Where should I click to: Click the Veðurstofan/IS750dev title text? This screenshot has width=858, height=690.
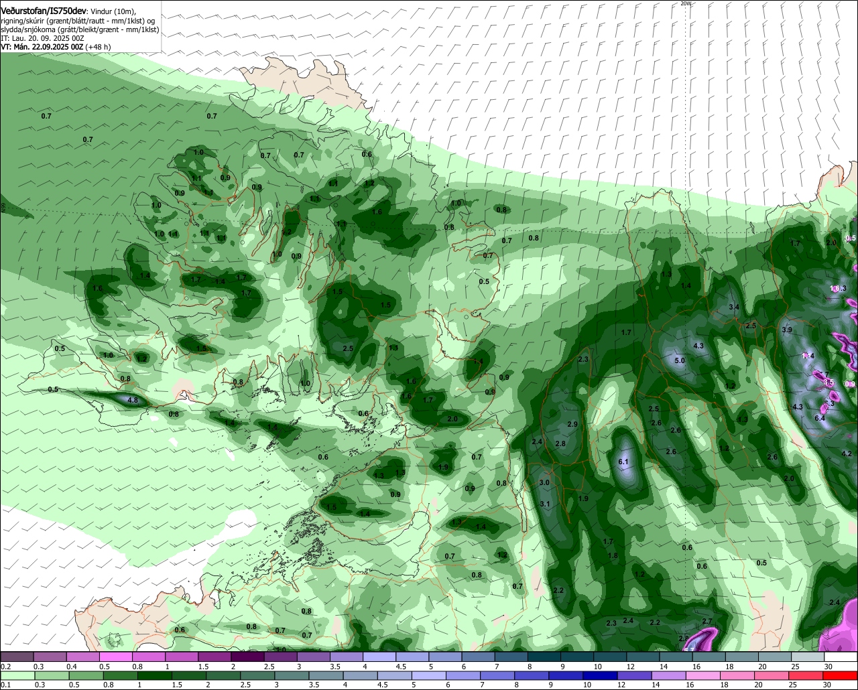point(43,11)
